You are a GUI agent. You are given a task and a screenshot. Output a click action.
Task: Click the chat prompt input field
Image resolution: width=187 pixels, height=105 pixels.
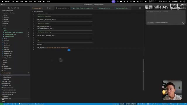[165, 16]
